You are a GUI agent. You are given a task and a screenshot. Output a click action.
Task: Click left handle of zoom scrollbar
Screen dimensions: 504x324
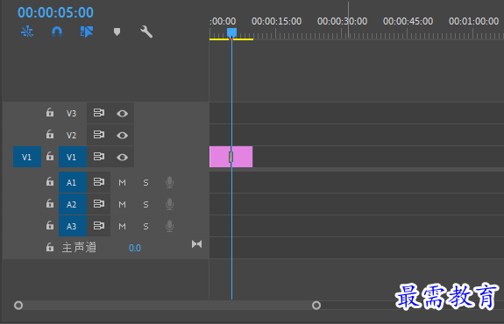pos(18,305)
